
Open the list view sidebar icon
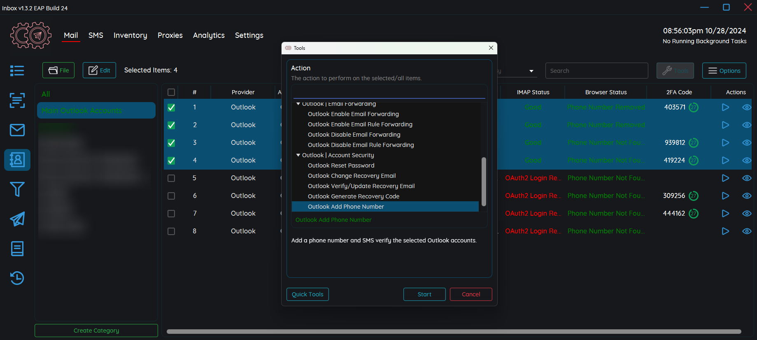(x=17, y=71)
